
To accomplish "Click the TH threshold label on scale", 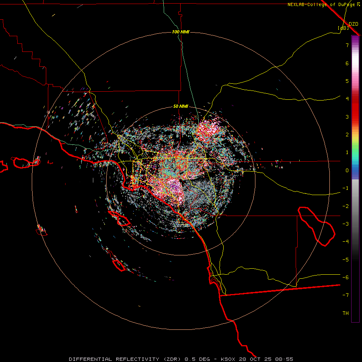I will 346,313.
